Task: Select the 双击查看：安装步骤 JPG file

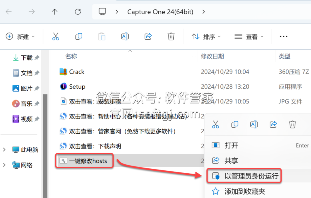Action: click(x=91, y=101)
